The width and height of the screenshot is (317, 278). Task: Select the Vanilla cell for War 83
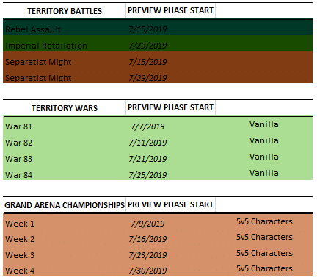click(264, 157)
